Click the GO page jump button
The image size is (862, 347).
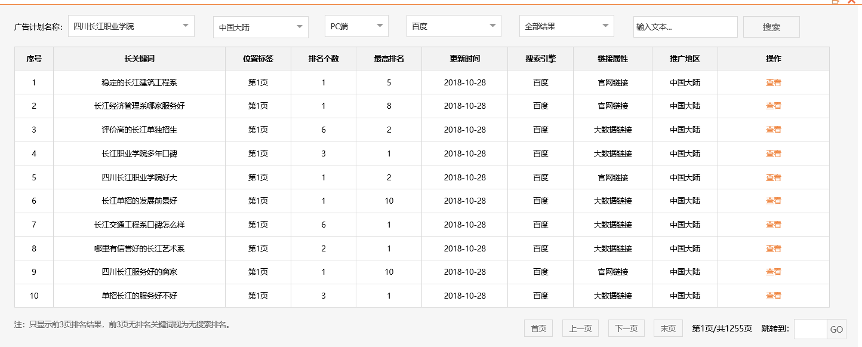[837, 329]
